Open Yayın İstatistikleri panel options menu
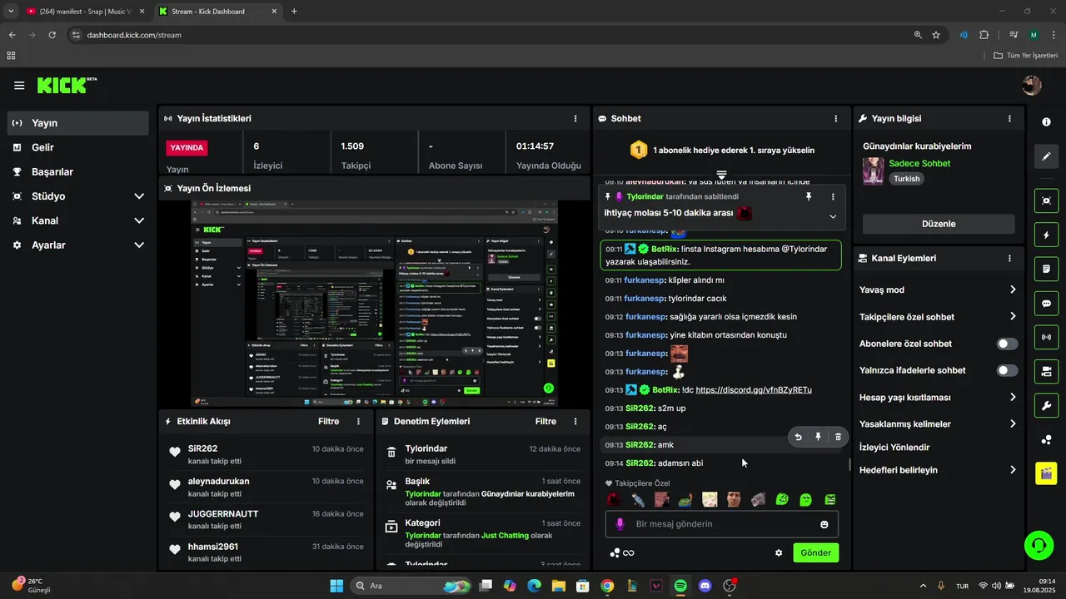1066x599 pixels. point(575,119)
